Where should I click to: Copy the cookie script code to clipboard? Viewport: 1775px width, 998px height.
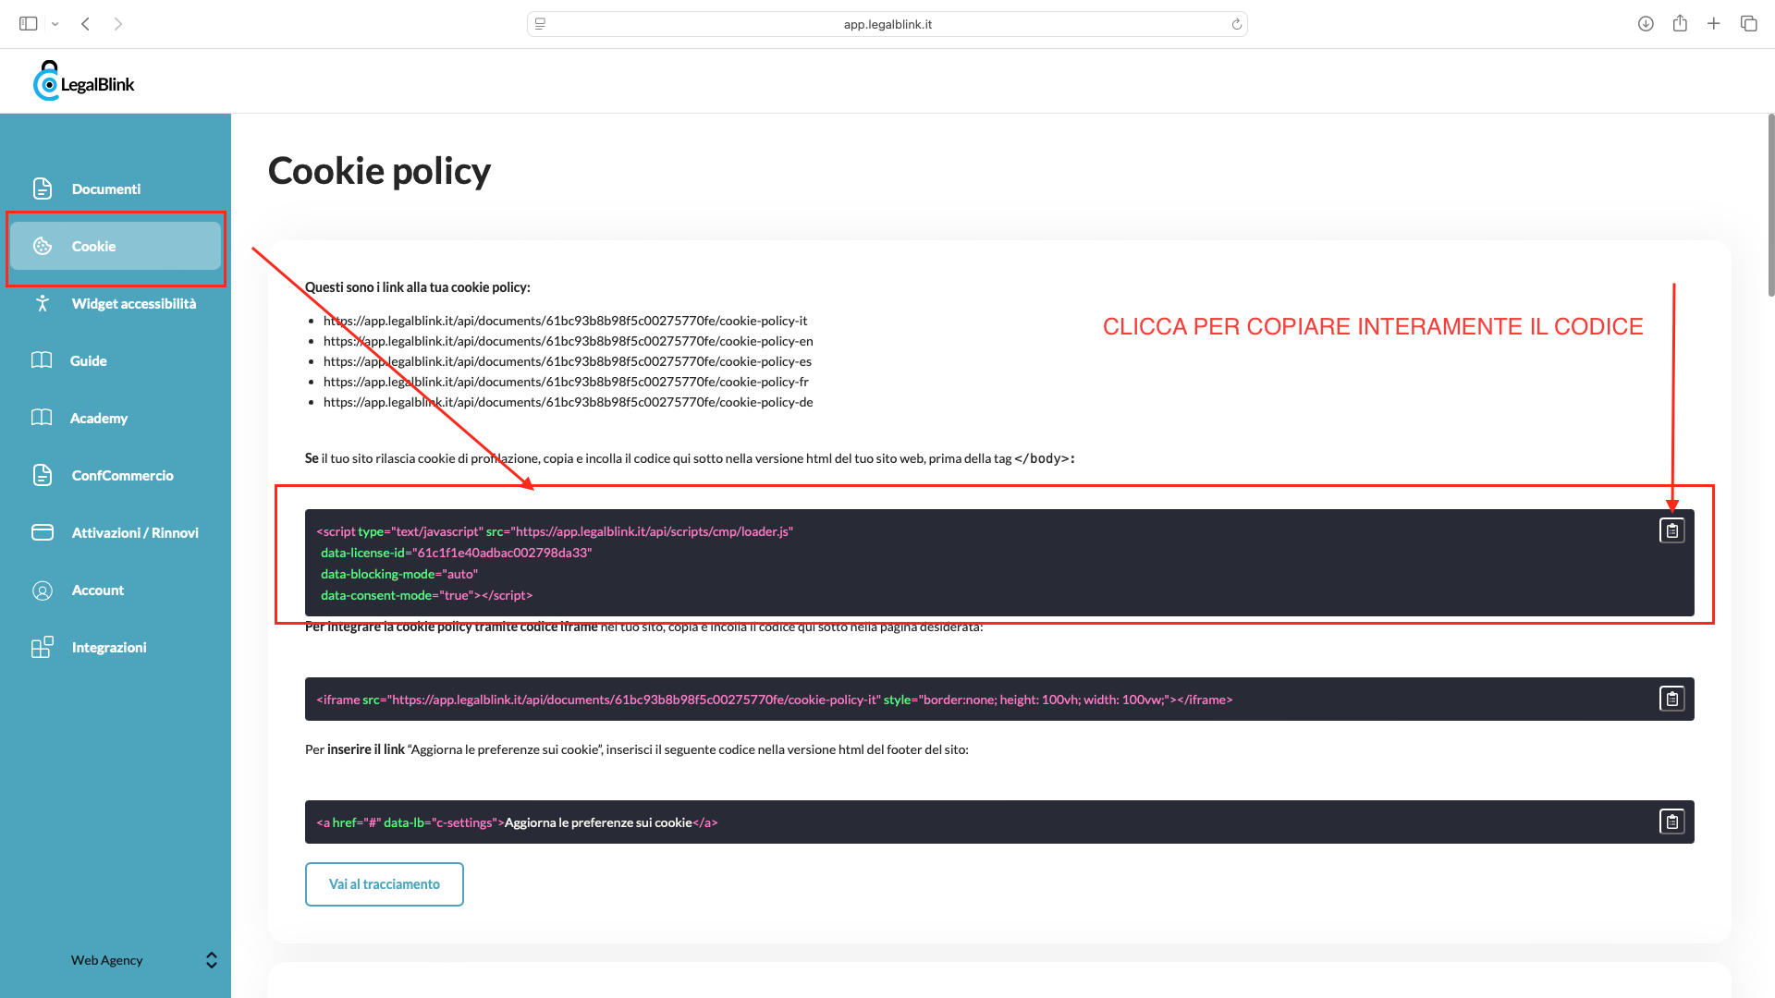(1671, 530)
